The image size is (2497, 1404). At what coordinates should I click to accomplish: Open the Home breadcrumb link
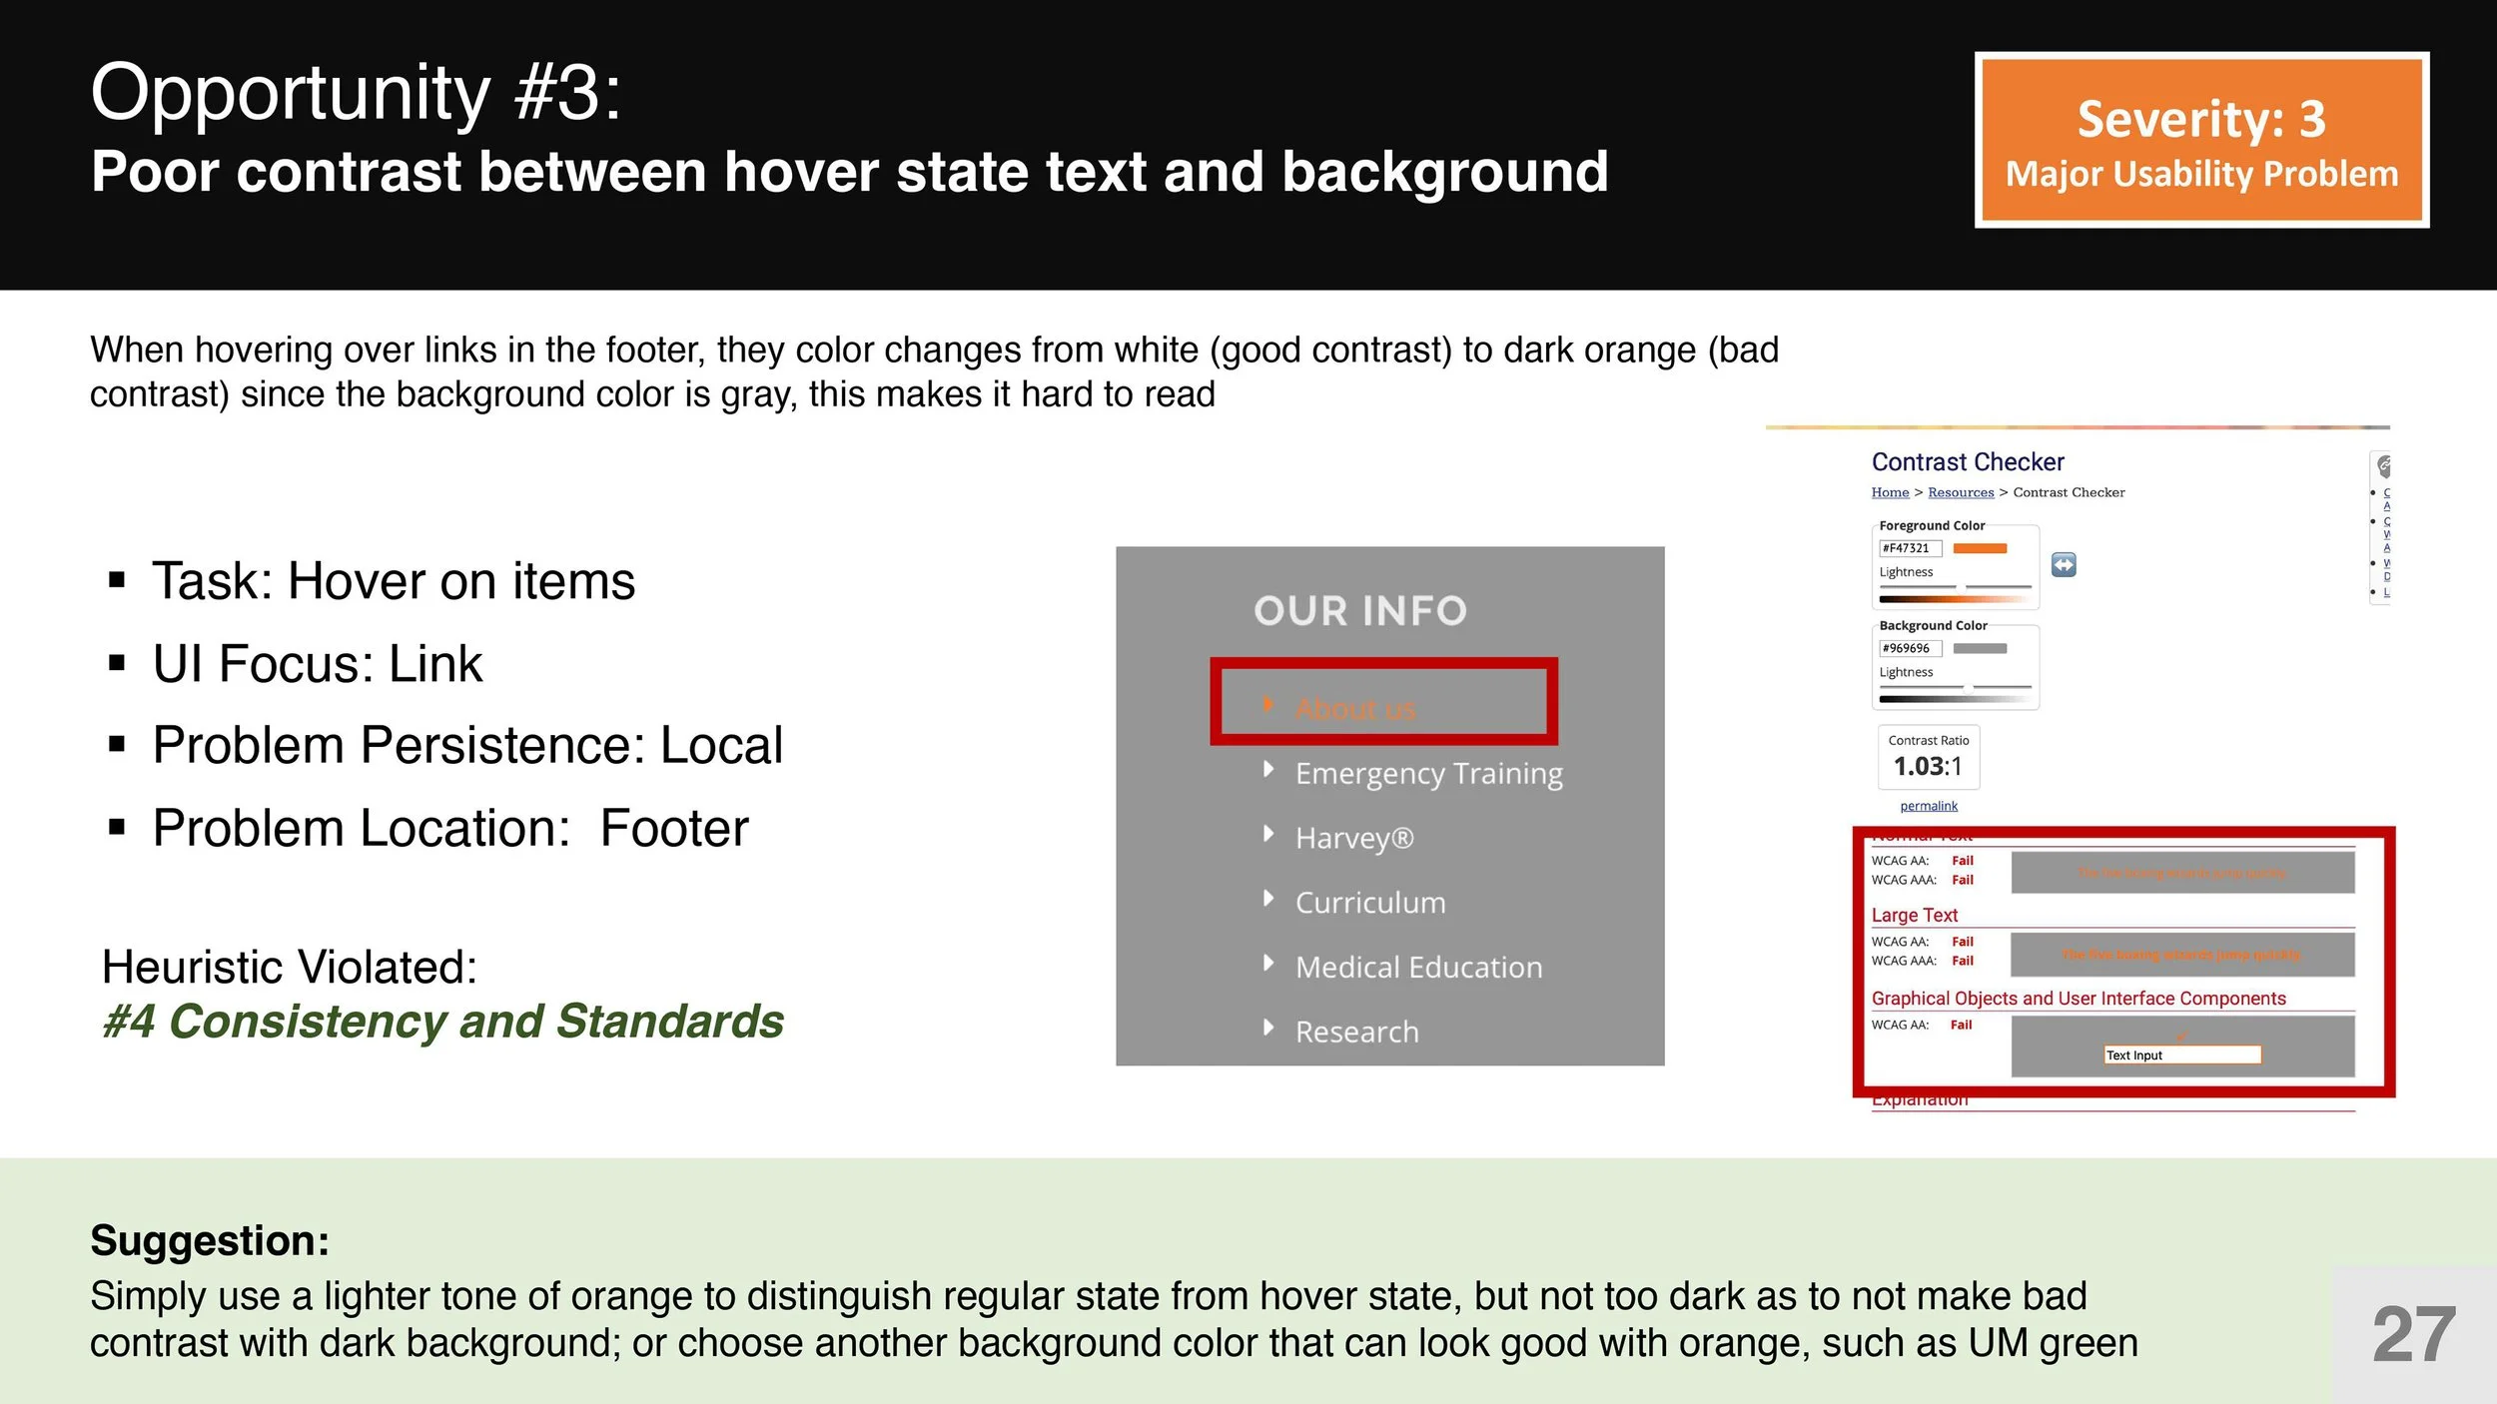coord(1890,492)
